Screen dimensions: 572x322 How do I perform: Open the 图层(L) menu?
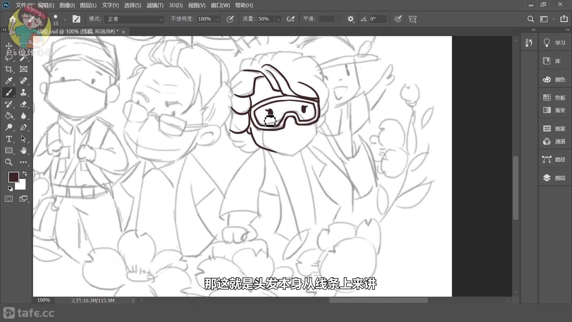pyautogui.click(x=88, y=5)
